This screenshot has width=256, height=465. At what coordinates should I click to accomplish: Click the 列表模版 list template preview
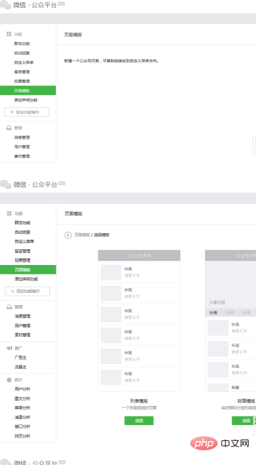click(139, 321)
